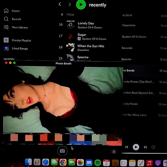Open Podcasts from the dock
This screenshot has width=167, height=167.
click(x=158, y=163)
